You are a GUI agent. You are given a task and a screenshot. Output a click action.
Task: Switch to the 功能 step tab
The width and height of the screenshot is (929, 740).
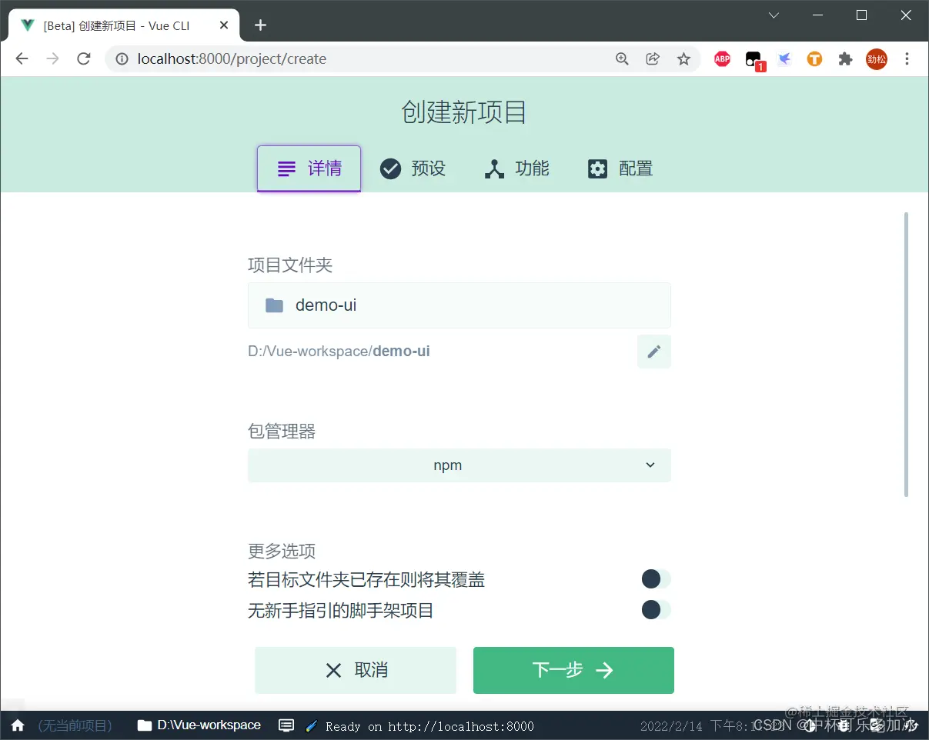click(x=516, y=168)
